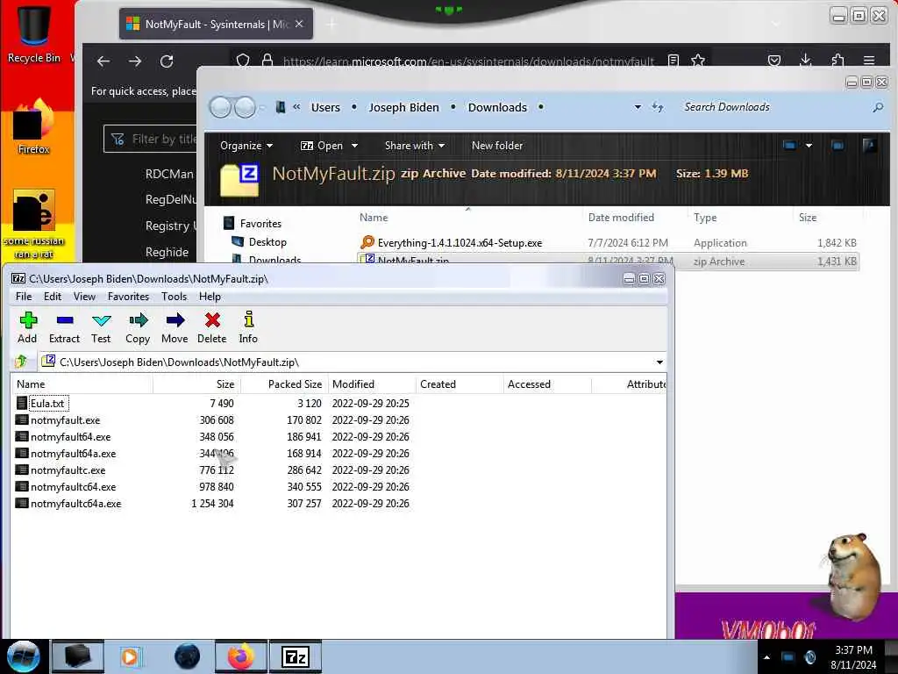Viewport: 898px width, 674px height.
Task: Save page to Pocket icon
Action: pos(773,61)
